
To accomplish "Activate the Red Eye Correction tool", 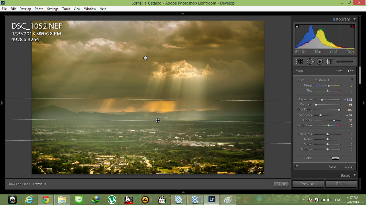I will [320, 62].
